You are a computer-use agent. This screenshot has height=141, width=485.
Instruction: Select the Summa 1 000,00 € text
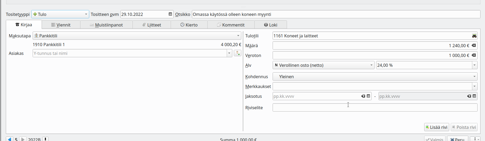pyautogui.click(x=238, y=139)
